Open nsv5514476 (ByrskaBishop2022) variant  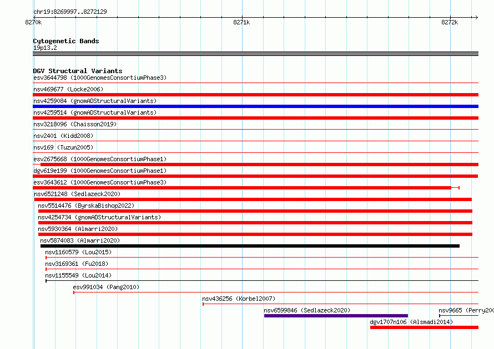click(x=86, y=206)
